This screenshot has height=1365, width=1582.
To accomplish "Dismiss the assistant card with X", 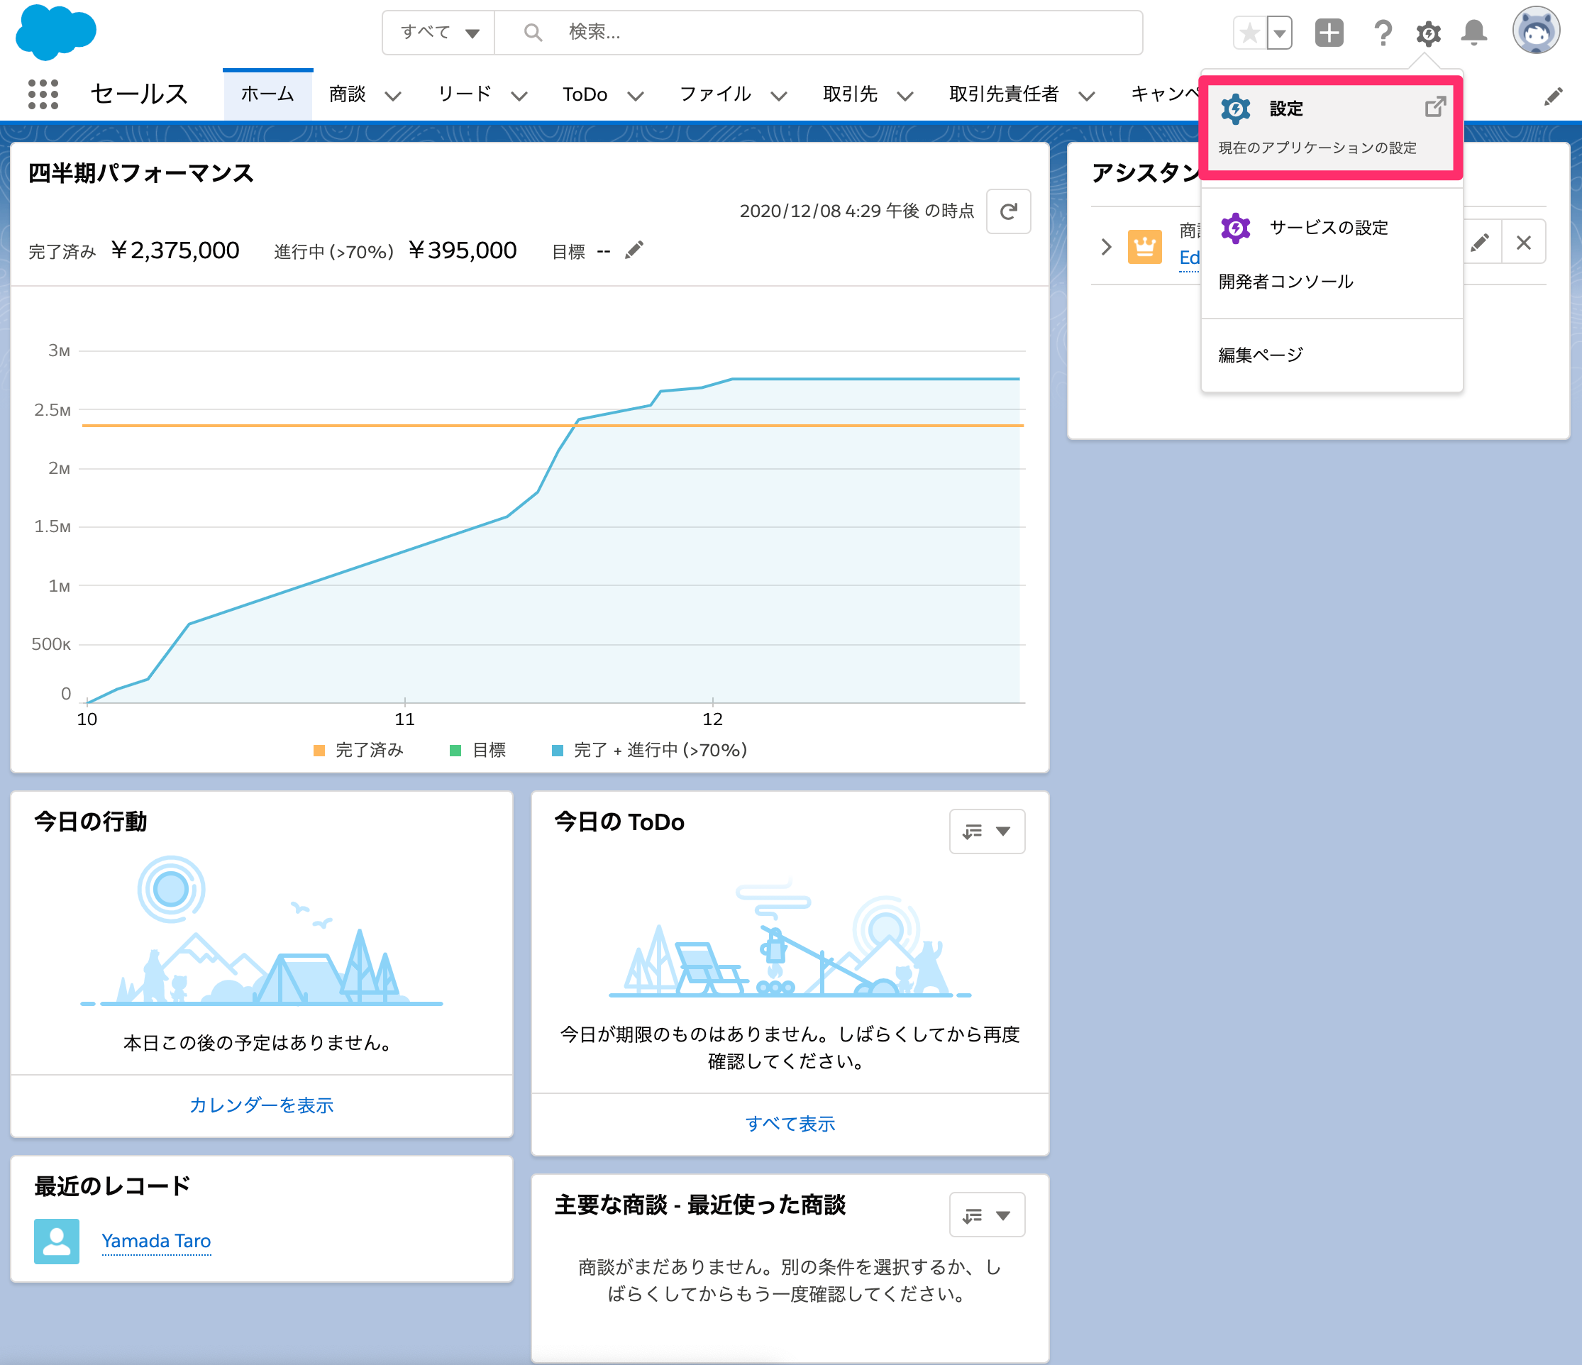I will [x=1523, y=243].
